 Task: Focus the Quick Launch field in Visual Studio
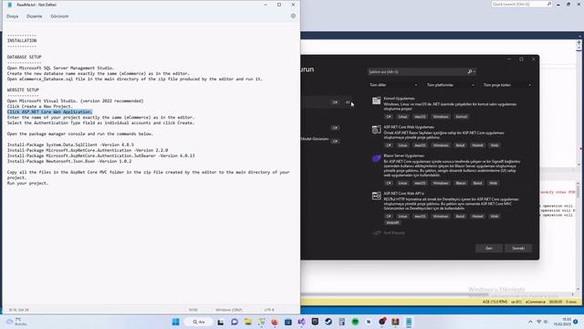tap(521, 4)
